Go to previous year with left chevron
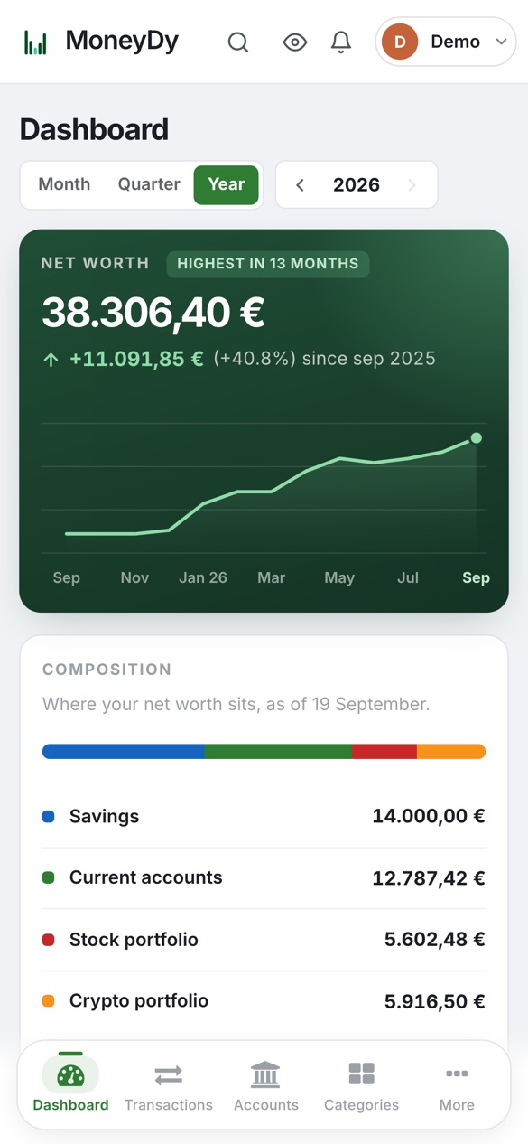528x1144 pixels. [300, 185]
